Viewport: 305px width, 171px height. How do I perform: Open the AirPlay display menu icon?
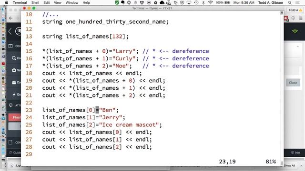(x=189, y=2)
